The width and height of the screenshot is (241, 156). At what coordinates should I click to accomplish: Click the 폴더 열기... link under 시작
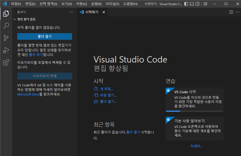(x=108, y=102)
